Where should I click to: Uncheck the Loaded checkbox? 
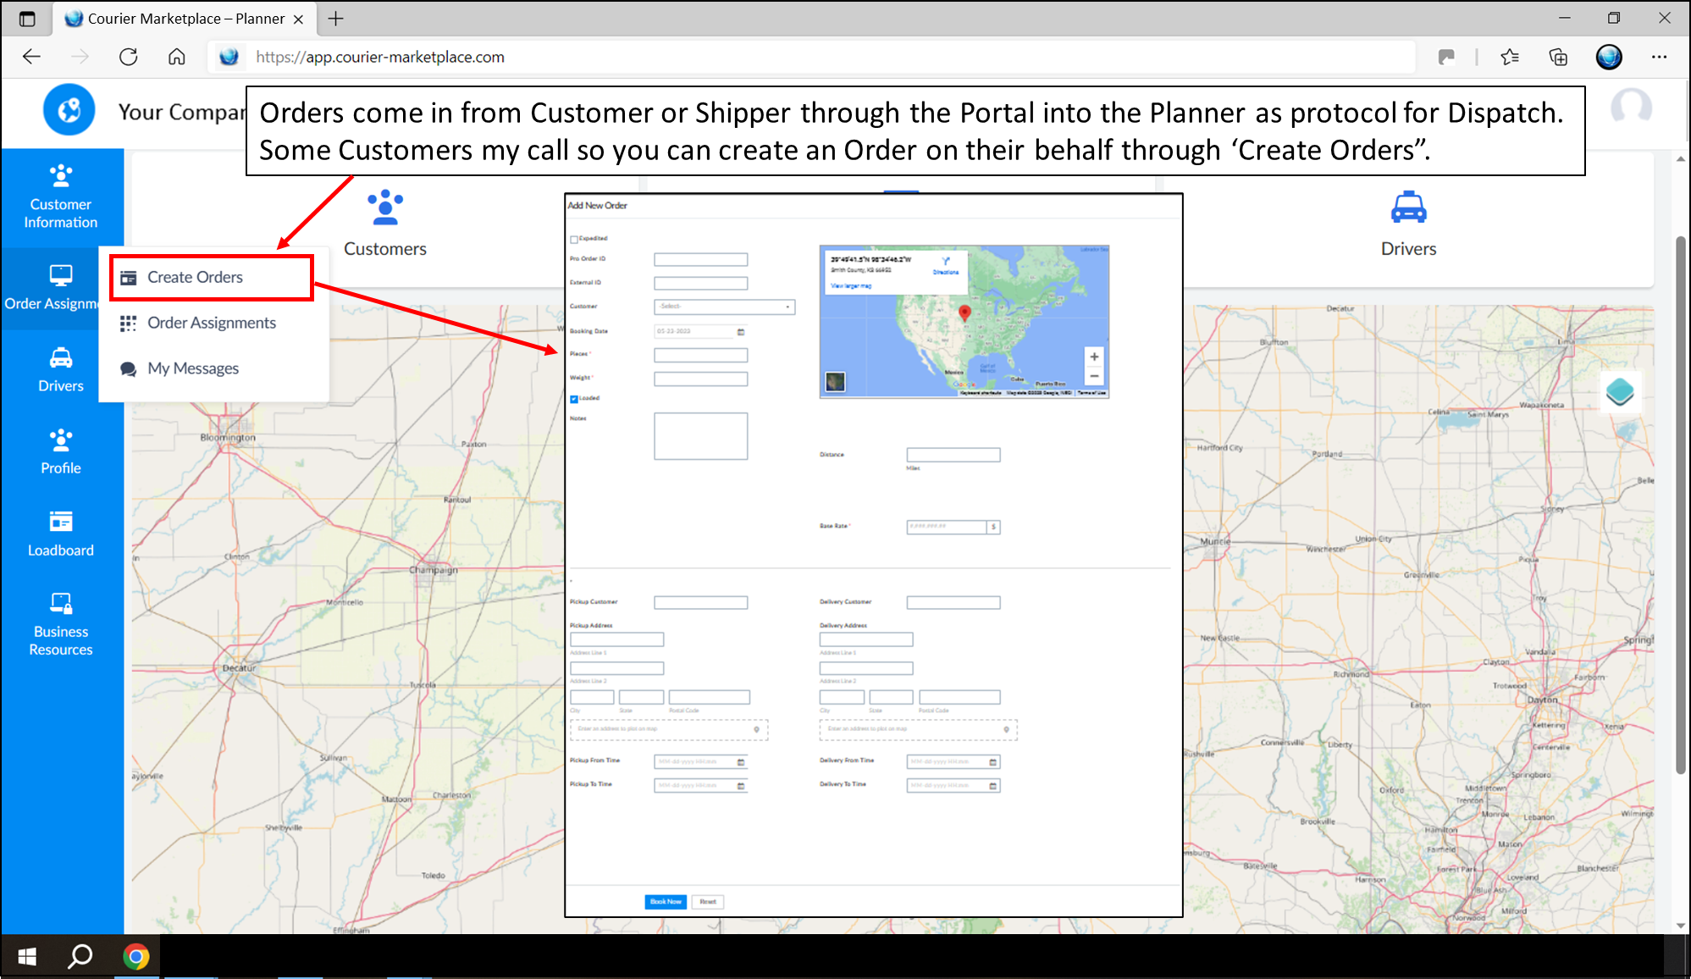pos(574,399)
